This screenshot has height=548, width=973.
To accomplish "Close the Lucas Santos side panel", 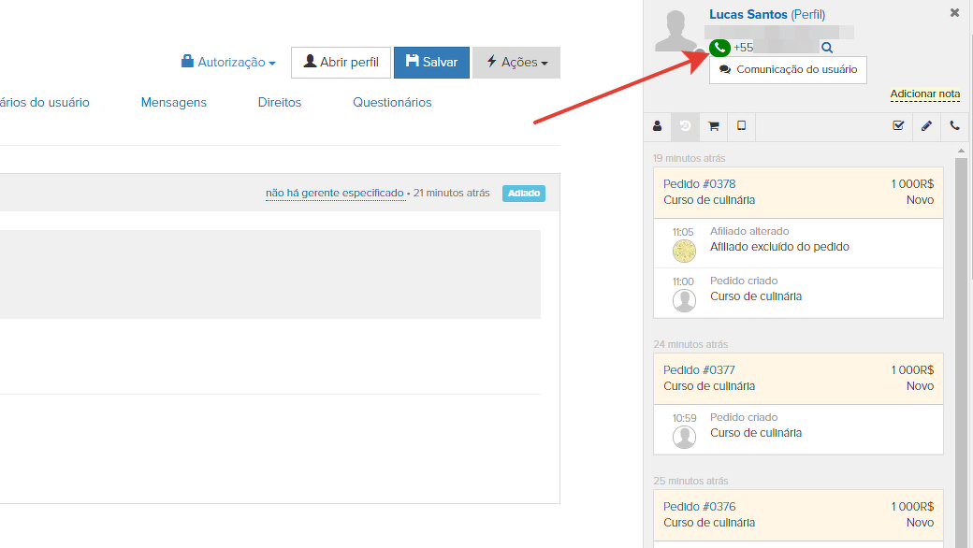I will (954, 13).
